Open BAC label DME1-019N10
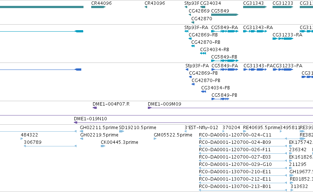This screenshot has height=192, width=313. pos(90,118)
